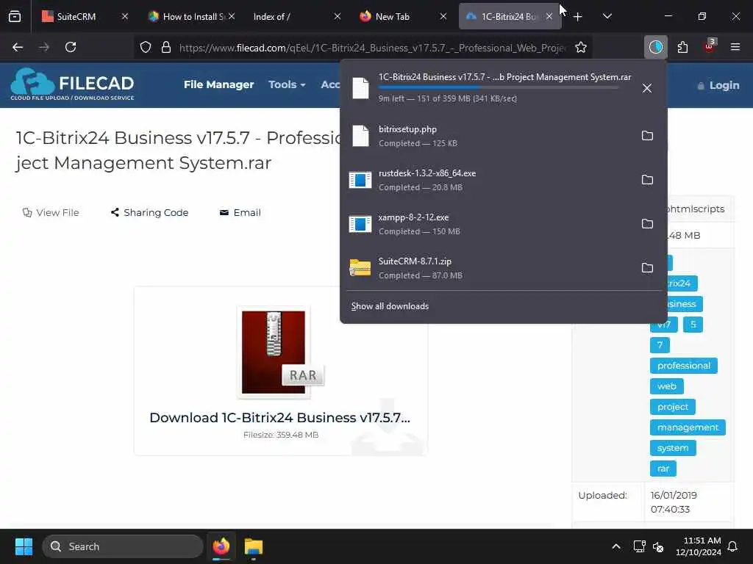Image resolution: width=753 pixels, height=564 pixels.
Task: Open network status tray icon
Action: click(639, 546)
